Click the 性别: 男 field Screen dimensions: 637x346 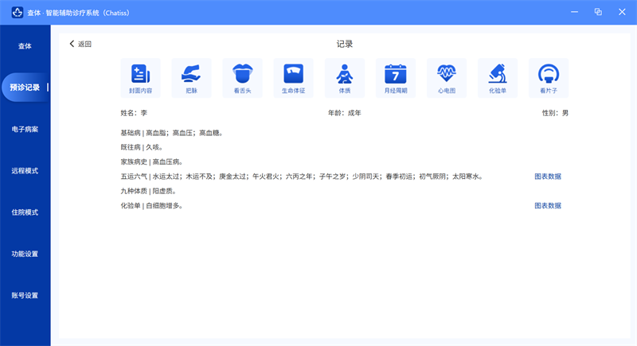(x=555, y=113)
